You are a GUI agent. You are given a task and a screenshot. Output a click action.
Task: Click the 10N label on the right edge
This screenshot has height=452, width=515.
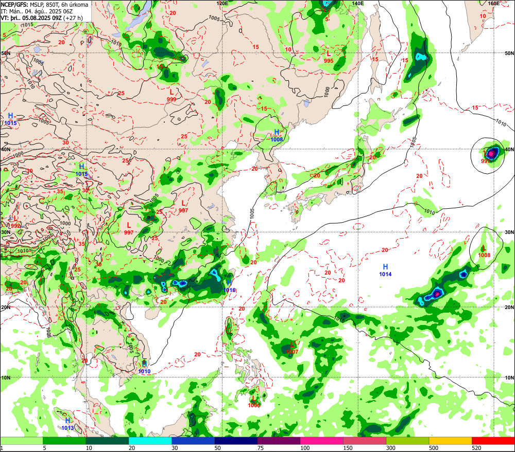point(509,377)
